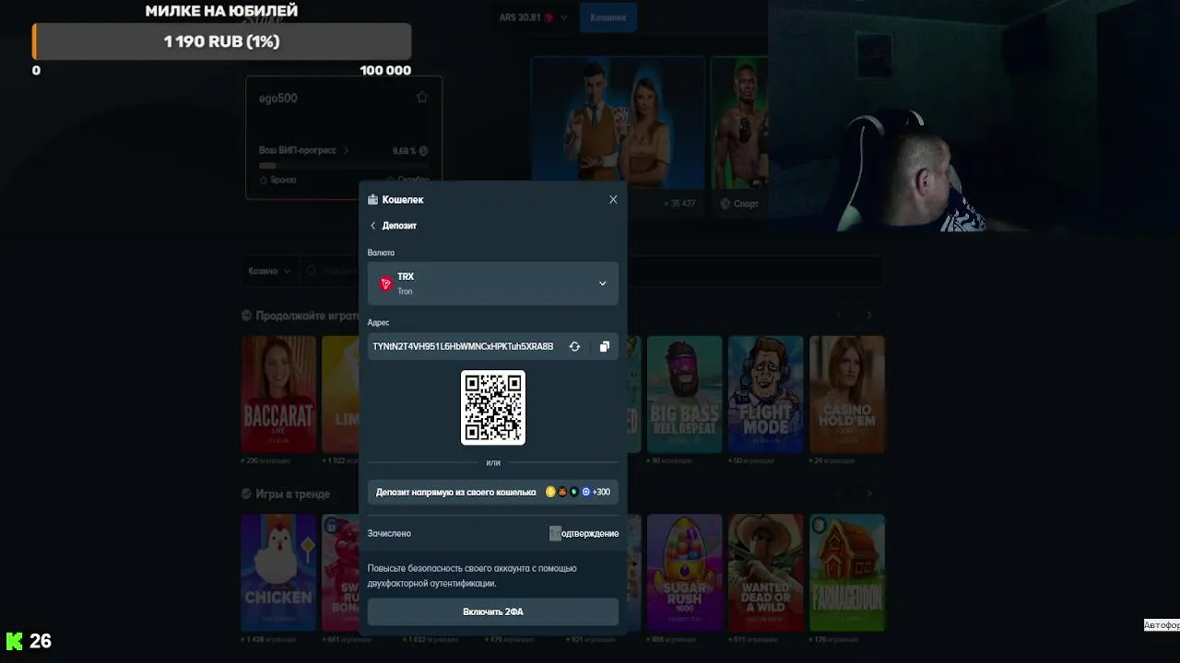Close the Кошелек wallet dialog
Viewport: 1180px width, 663px height.
(613, 200)
